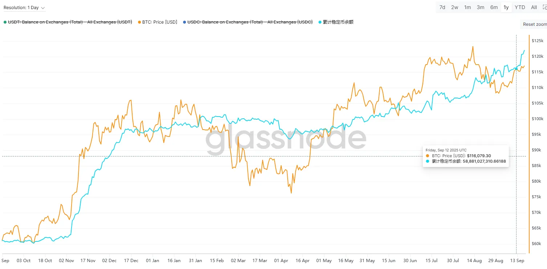
Task: Toggle the 累计稳定币余额 legend label
Action: coord(338,22)
